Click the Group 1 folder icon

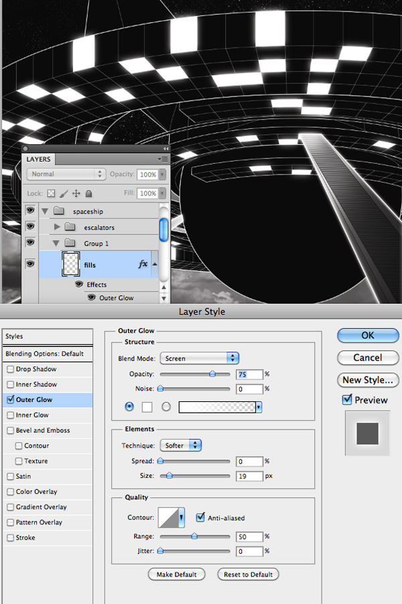(x=70, y=243)
